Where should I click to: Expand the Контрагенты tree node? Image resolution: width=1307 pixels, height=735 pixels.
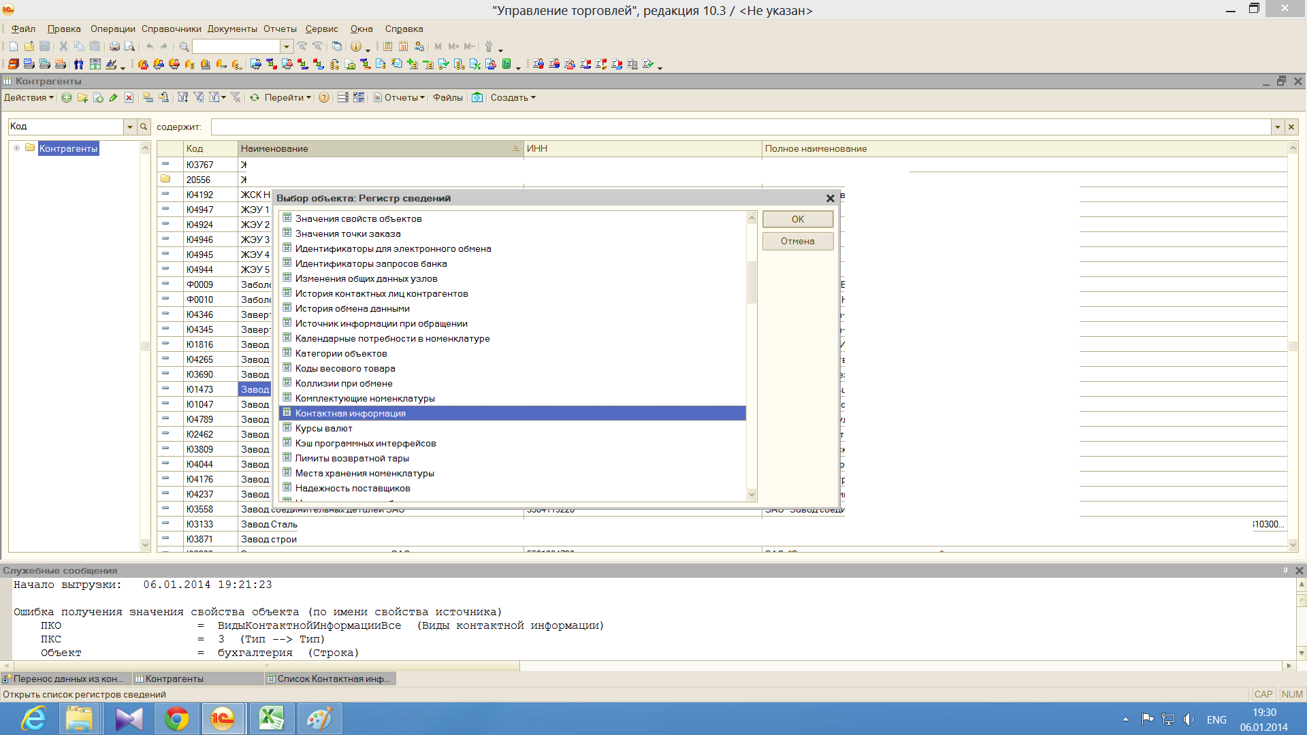16,148
